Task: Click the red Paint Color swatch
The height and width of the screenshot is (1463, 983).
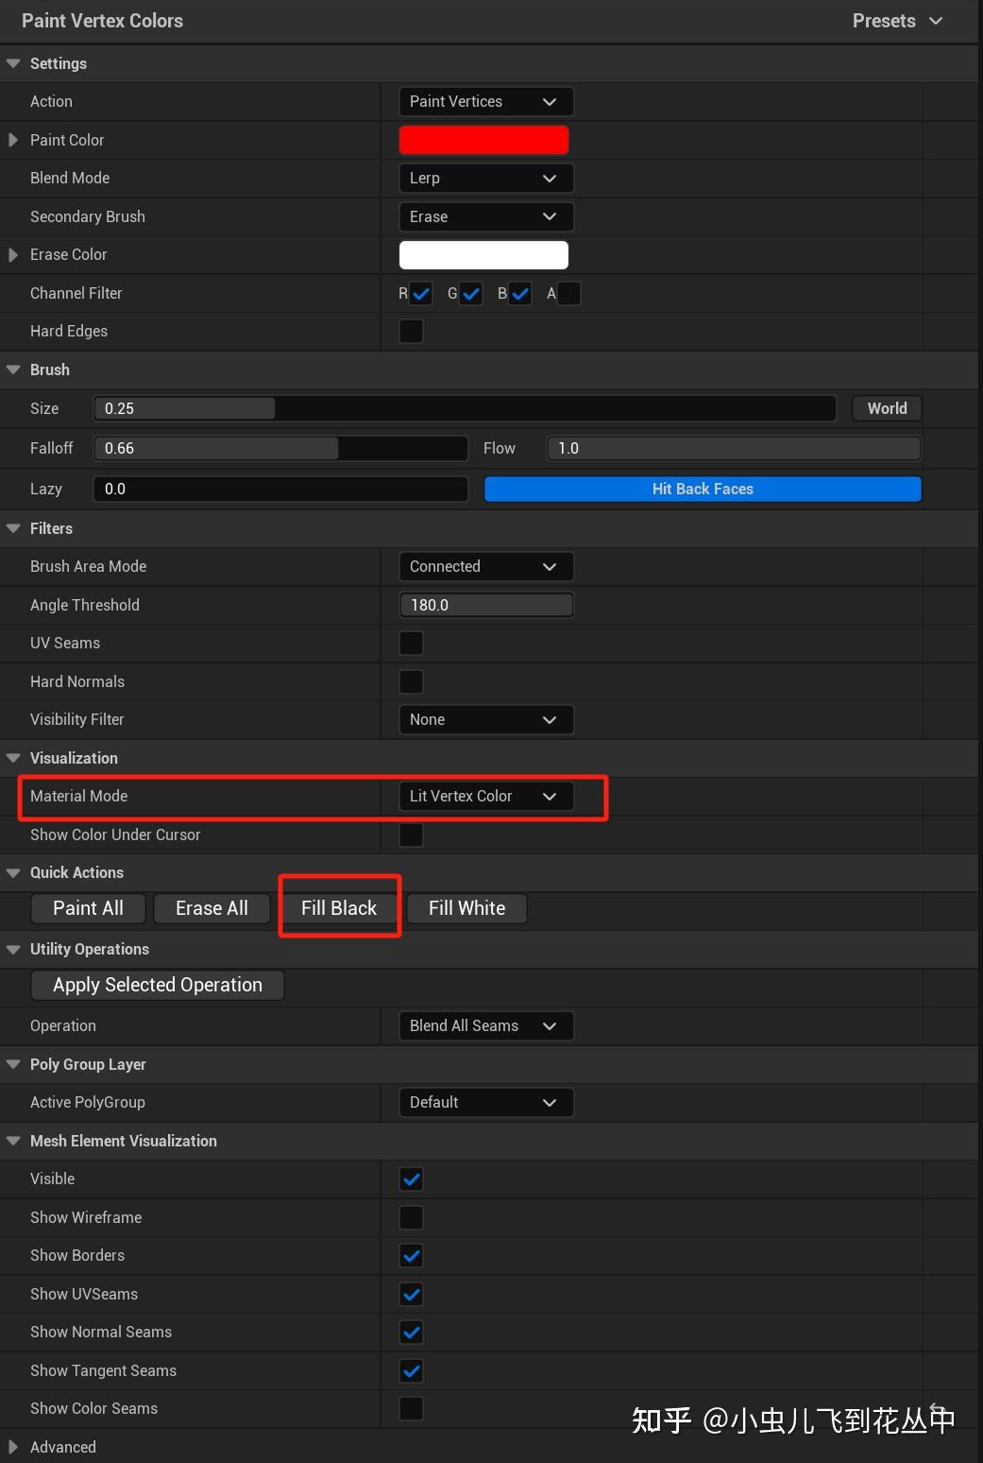Action: (483, 139)
